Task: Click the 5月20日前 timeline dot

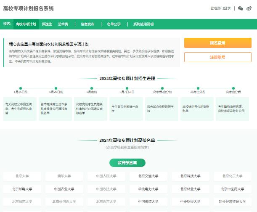Action: coord(56,88)
